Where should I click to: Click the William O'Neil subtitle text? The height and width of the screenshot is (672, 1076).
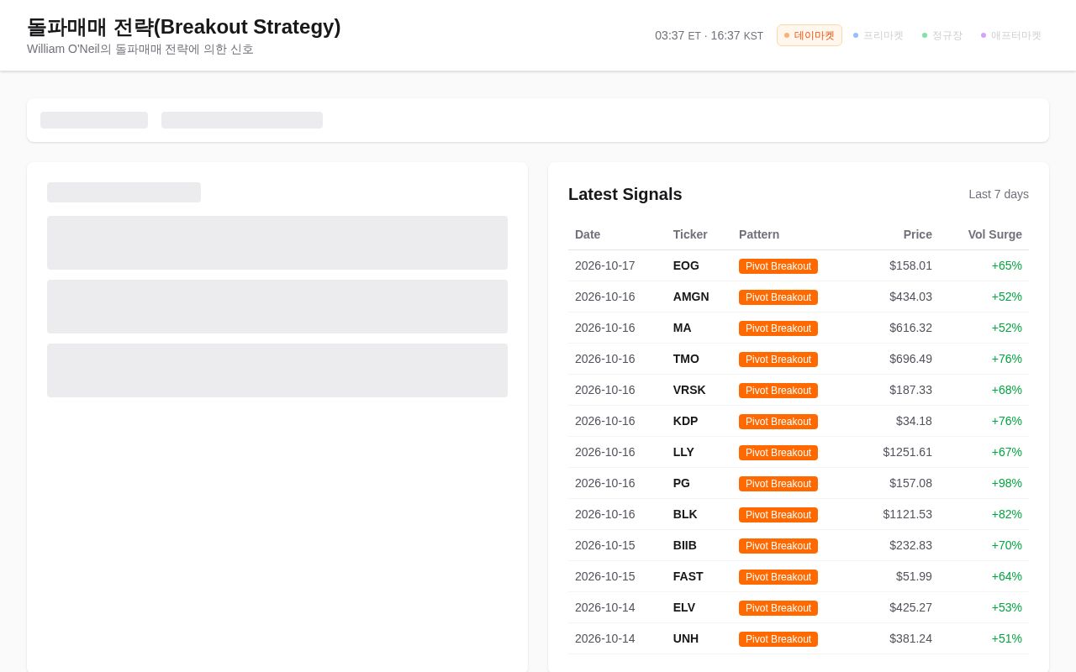pyautogui.click(x=140, y=50)
